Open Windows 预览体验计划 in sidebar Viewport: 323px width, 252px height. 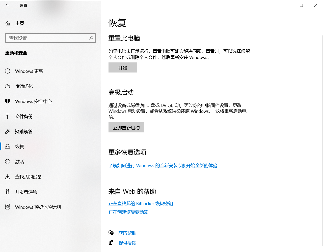pos(38,207)
